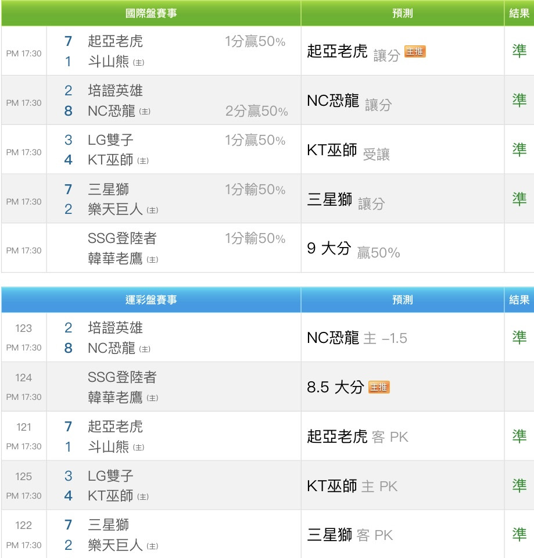The height and width of the screenshot is (558, 534).
Task: Select 起亞老虎 in the 國際盤 prediction column
Action: tap(337, 51)
